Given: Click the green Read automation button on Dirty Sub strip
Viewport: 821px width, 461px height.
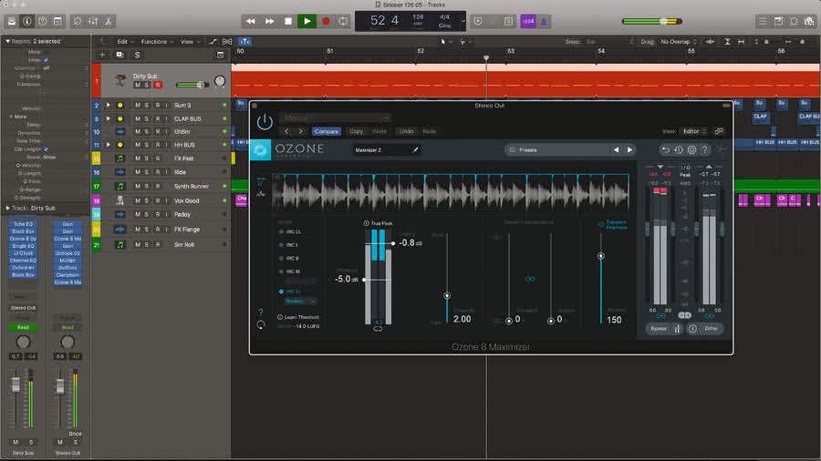Looking at the screenshot, I should [23, 327].
